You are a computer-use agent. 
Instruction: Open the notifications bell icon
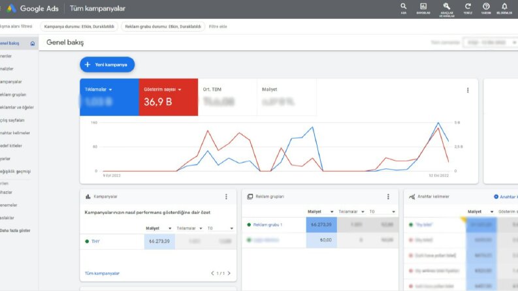coord(504,7)
